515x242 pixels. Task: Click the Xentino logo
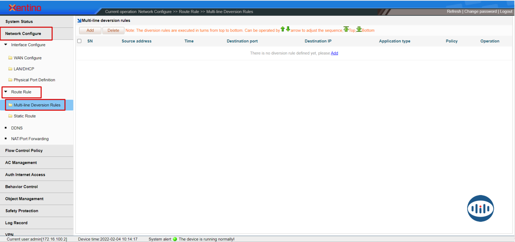point(25,8)
